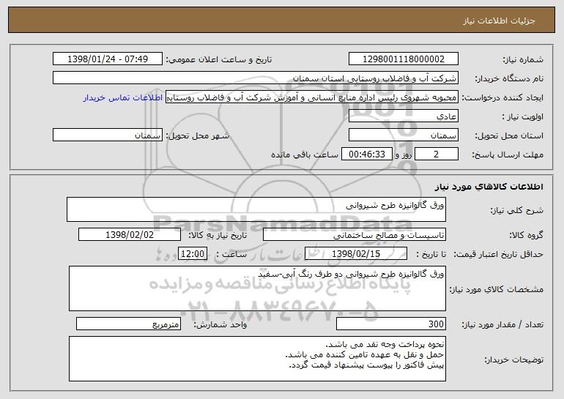
Task: Select the quantity field showing 300
Action: coord(391,324)
